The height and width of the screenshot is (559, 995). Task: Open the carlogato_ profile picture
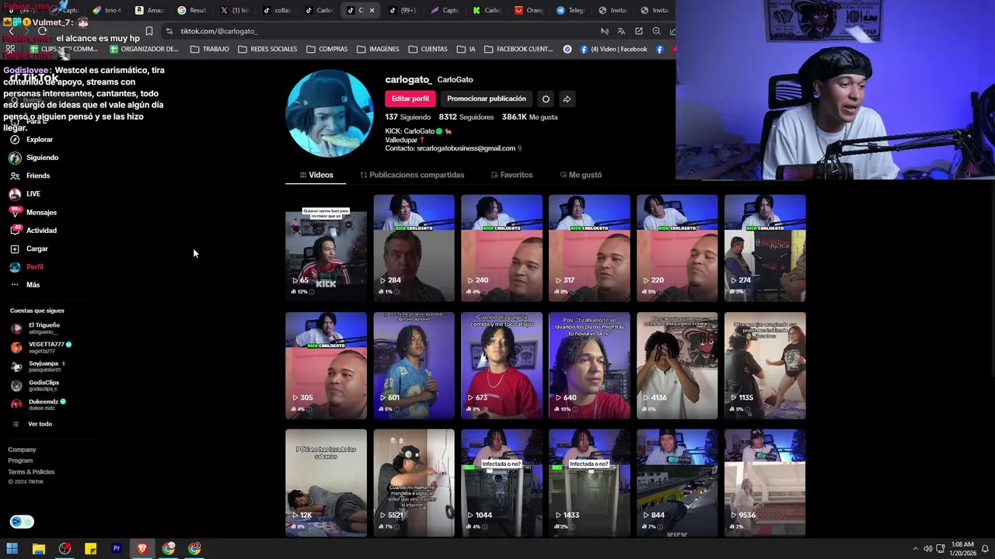[330, 113]
